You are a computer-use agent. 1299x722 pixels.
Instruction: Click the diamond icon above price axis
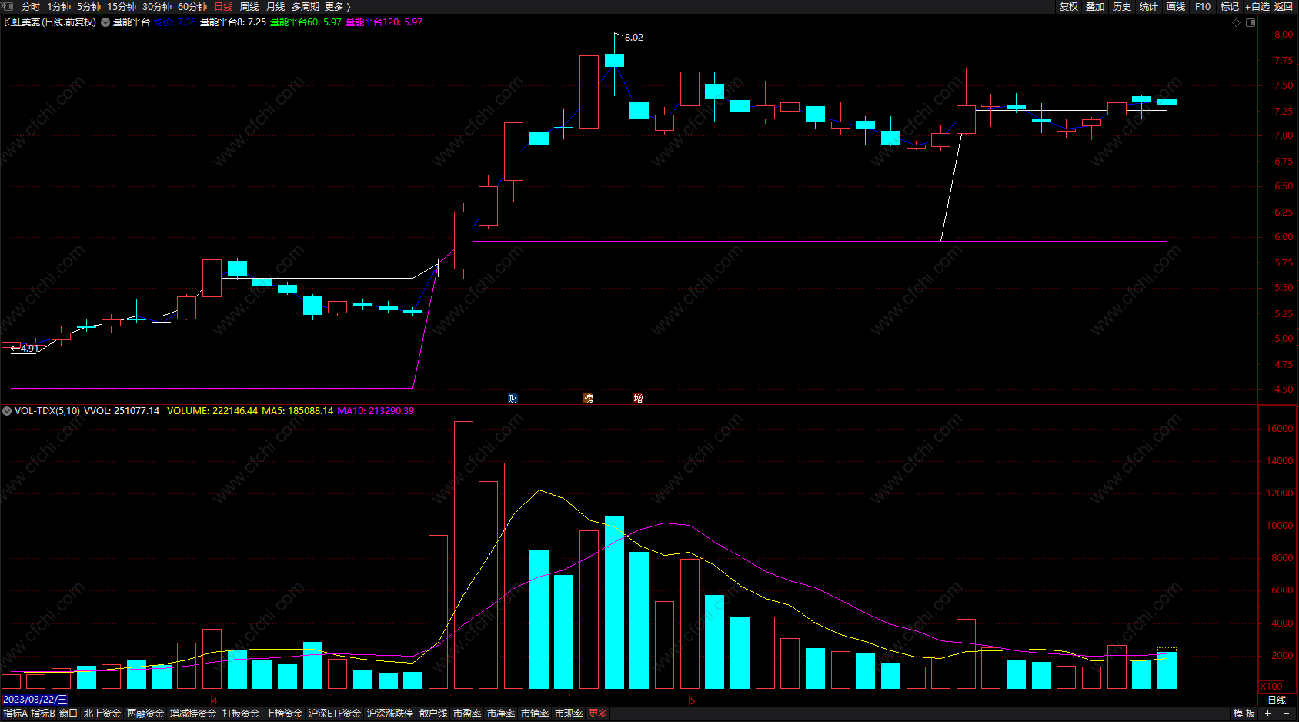click(1237, 22)
